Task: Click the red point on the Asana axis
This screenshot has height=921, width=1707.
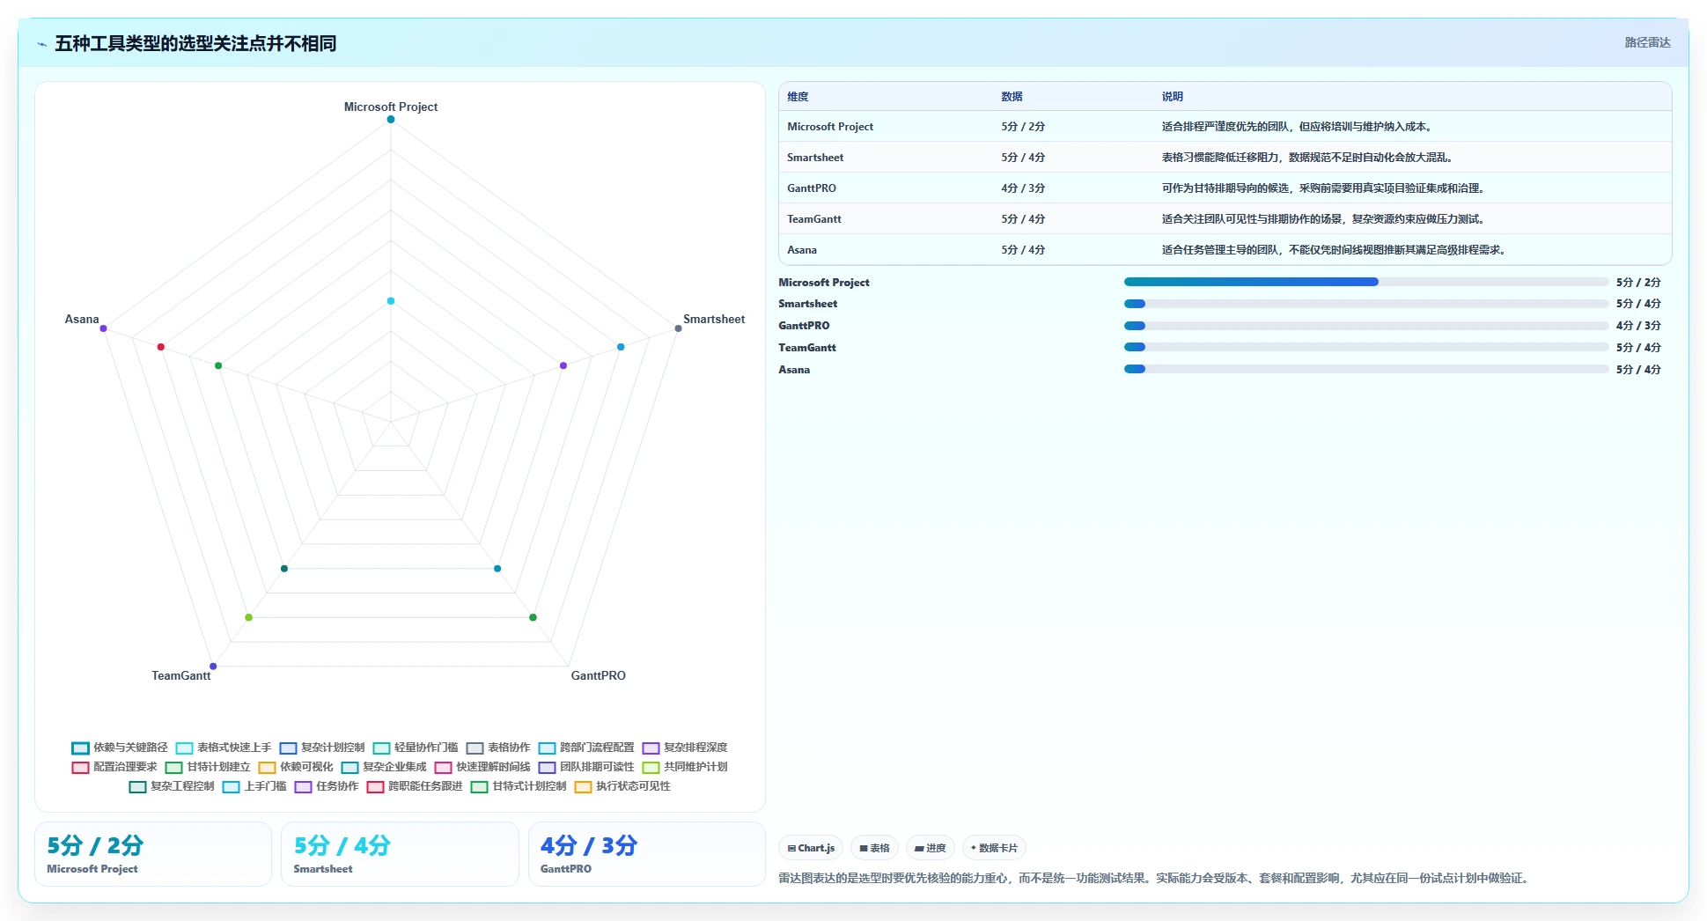Action: point(161,347)
